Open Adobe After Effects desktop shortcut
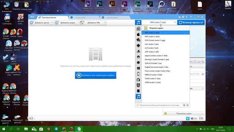The image size is (234, 132). (88, 6)
